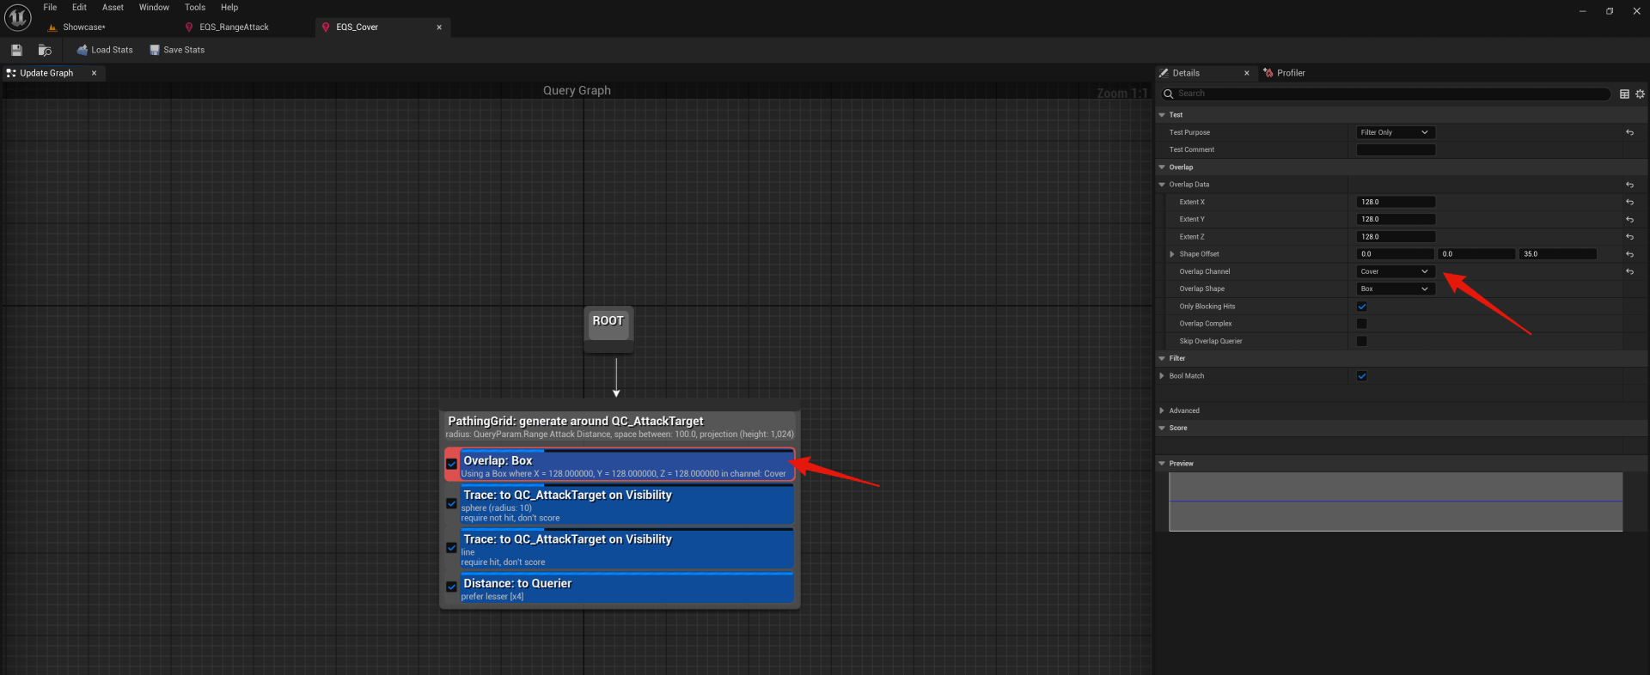1650x675 pixels.
Task: Toggle the property matrix table icon
Action: pos(1624,94)
